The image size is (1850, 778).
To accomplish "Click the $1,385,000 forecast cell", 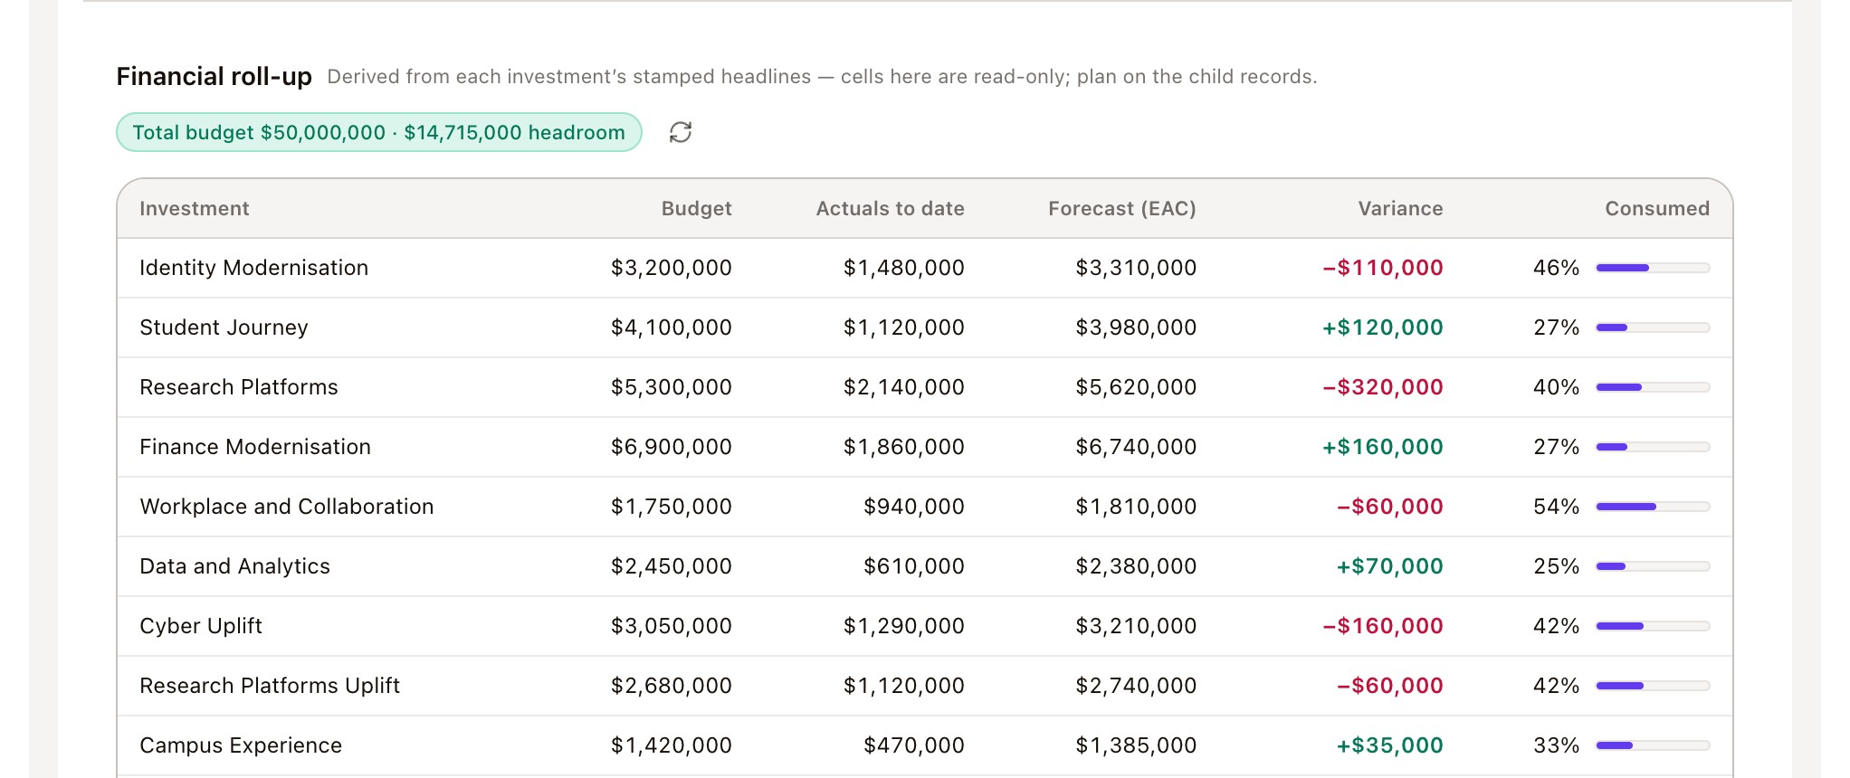I will click(1136, 745).
